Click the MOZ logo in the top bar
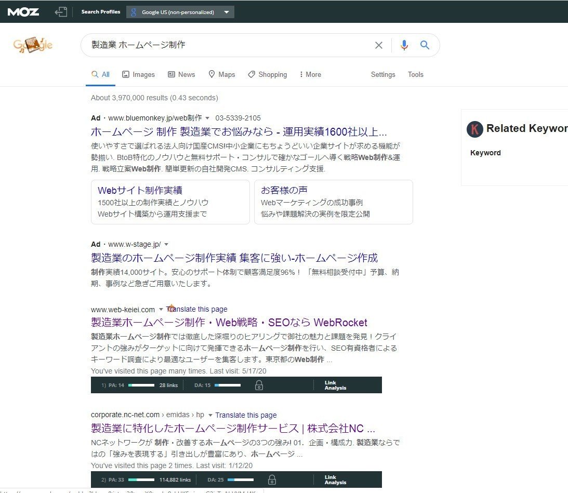Screen dimensions: 568x493 [23, 12]
